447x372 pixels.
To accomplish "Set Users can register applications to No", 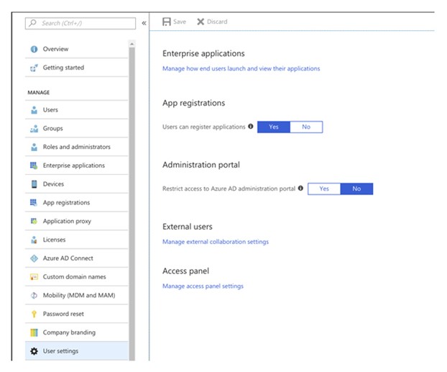I will (x=306, y=127).
